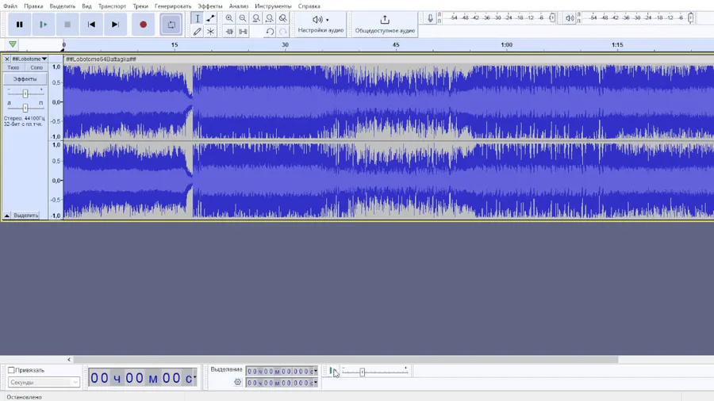The width and height of the screenshot is (714, 401).
Task: Toggle the Loop playback button
Action: click(171, 25)
